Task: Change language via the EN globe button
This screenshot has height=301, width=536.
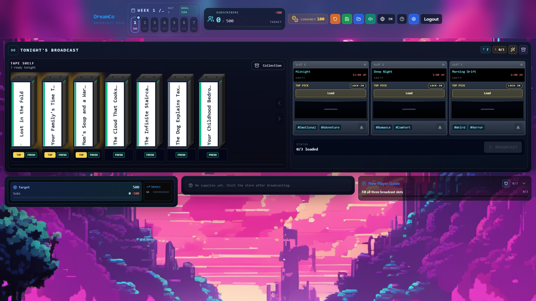Action: coord(386,19)
